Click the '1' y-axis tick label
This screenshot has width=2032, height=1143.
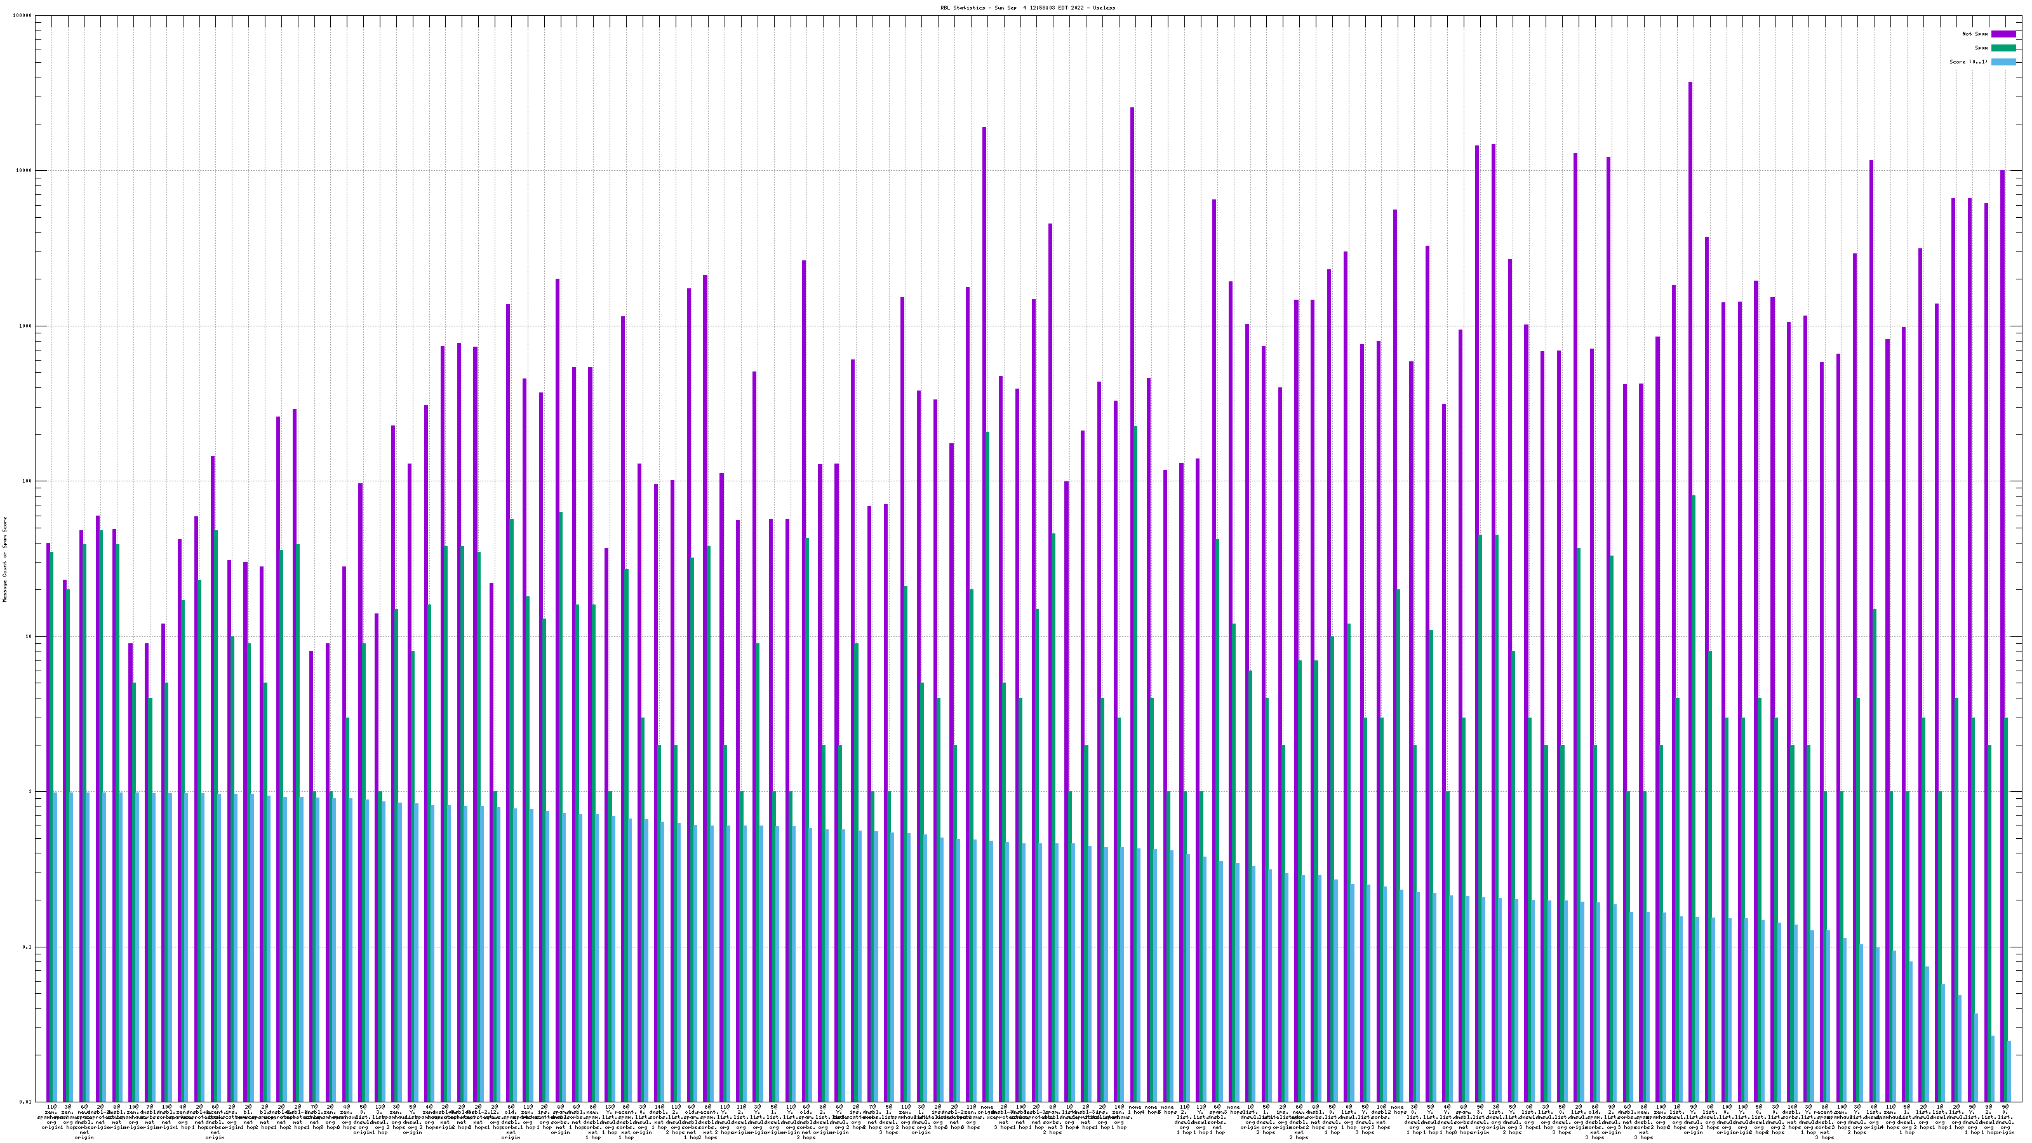click(30, 792)
